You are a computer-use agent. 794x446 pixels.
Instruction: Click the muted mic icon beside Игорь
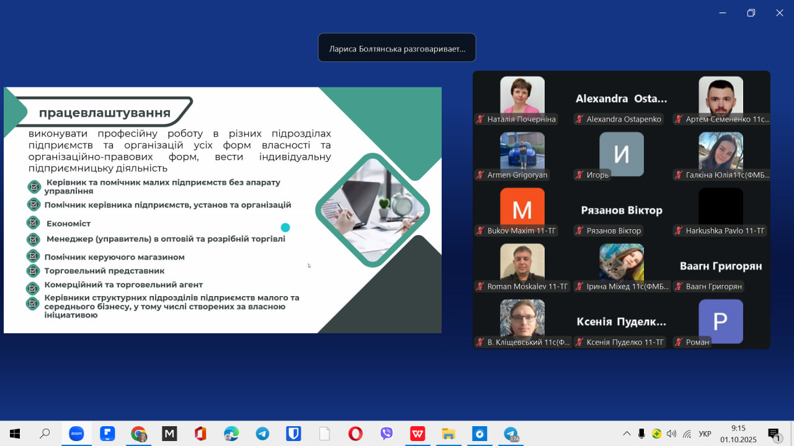(x=579, y=175)
